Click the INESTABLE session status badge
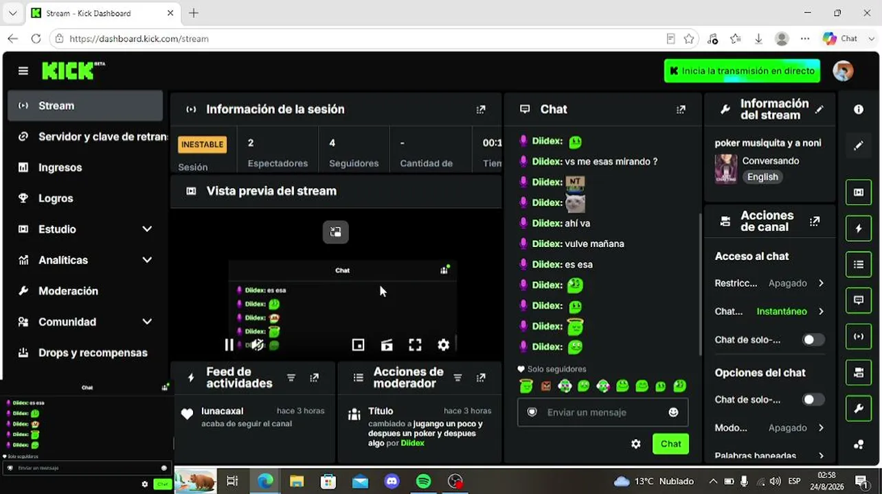The height and width of the screenshot is (494, 882). [203, 144]
